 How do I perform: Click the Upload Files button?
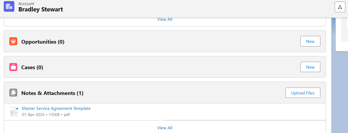pos(303,93)
